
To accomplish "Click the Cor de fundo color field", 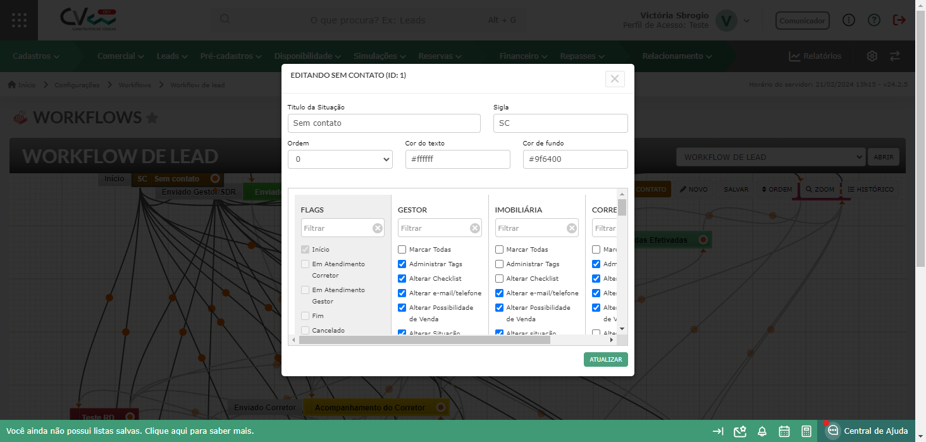I will [x=576, y=159].
